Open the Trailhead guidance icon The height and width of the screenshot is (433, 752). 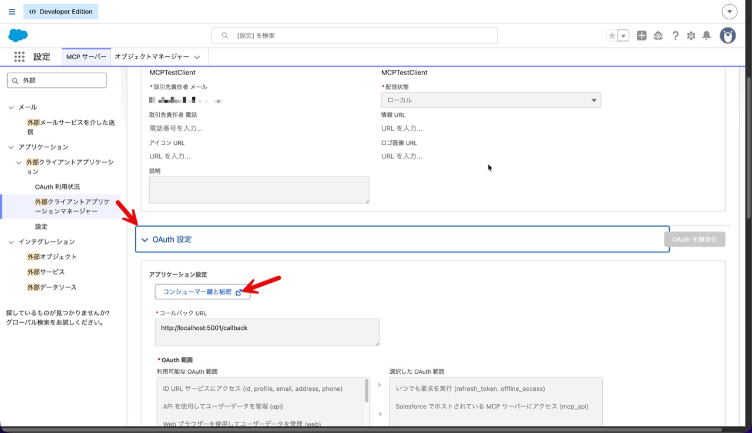point(658,36)
